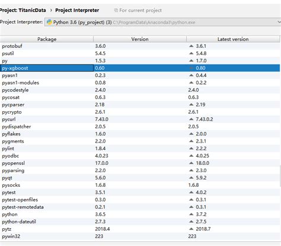This screenshot has width=281, height=246.
Task: Select the pylint package row
Action: 140,148
